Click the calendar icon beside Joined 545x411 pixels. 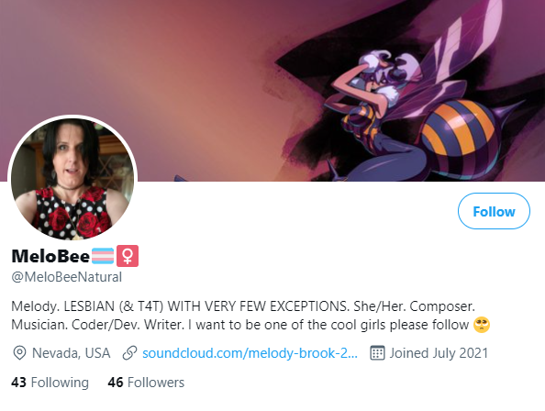[377, 353]
